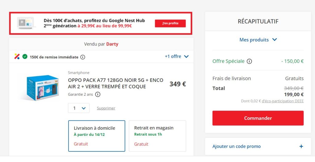Image resolution: width=315 pixels, height=162 pixels.
Task: Click plus icon for Ajouter un code promo
Action: coord(301,146)
